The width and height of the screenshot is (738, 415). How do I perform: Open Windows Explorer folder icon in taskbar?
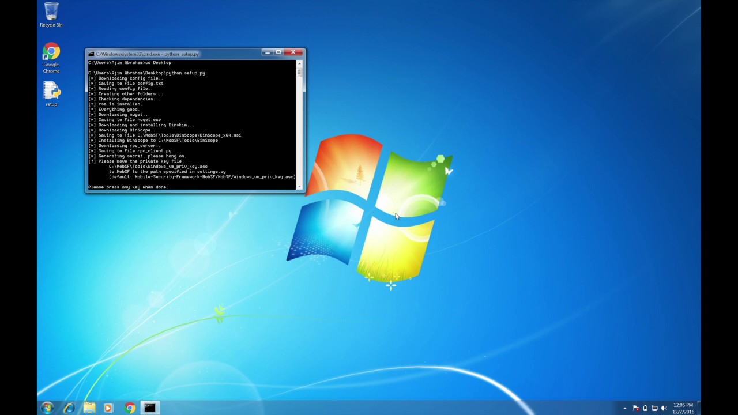pos(89,408)
